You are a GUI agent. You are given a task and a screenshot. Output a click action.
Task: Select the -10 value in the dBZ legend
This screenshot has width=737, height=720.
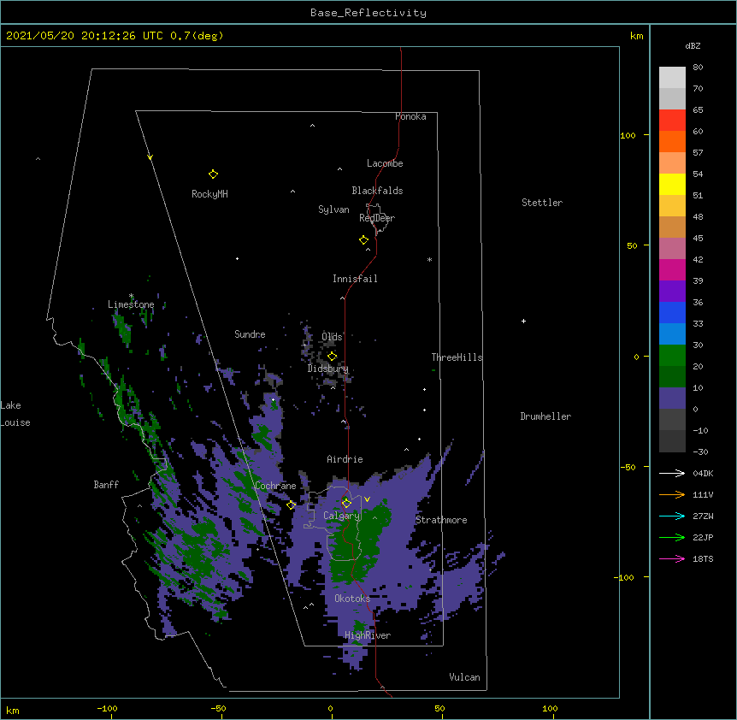(x=700, y=430)
